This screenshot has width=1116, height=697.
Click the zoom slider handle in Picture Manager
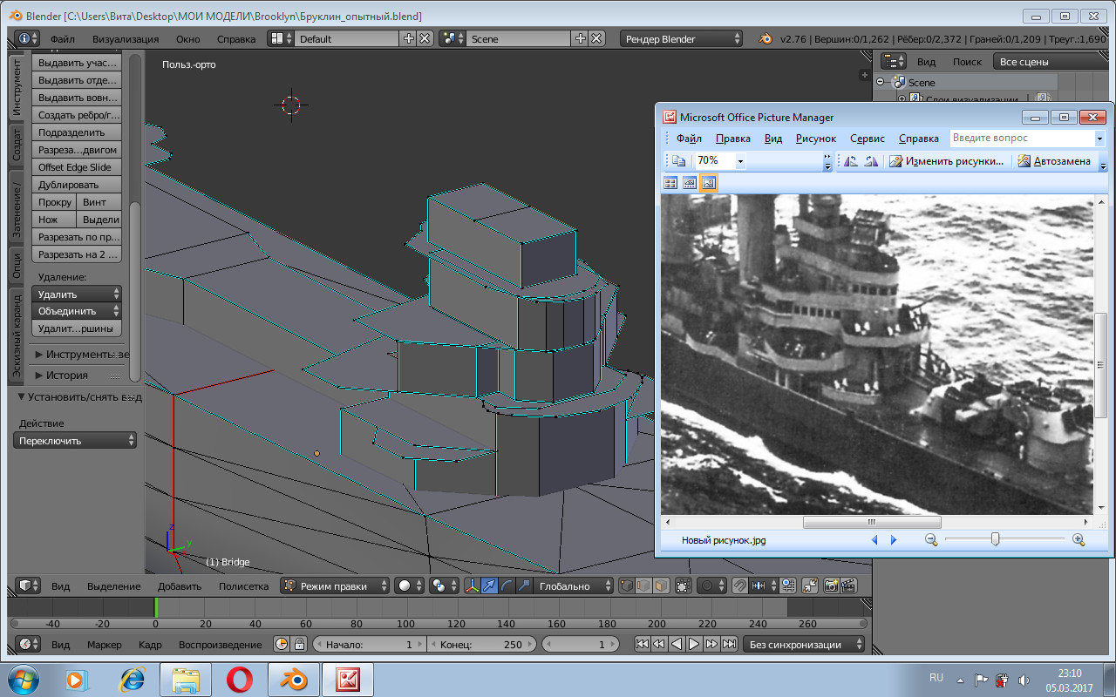click(995, 540)
